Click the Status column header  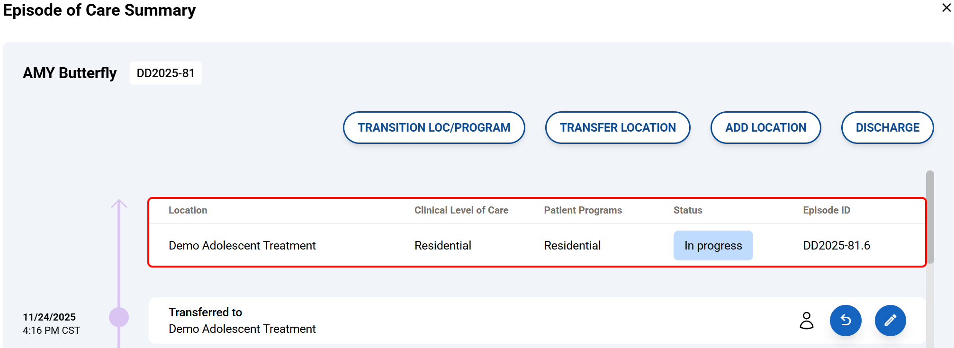coord(688,210)
